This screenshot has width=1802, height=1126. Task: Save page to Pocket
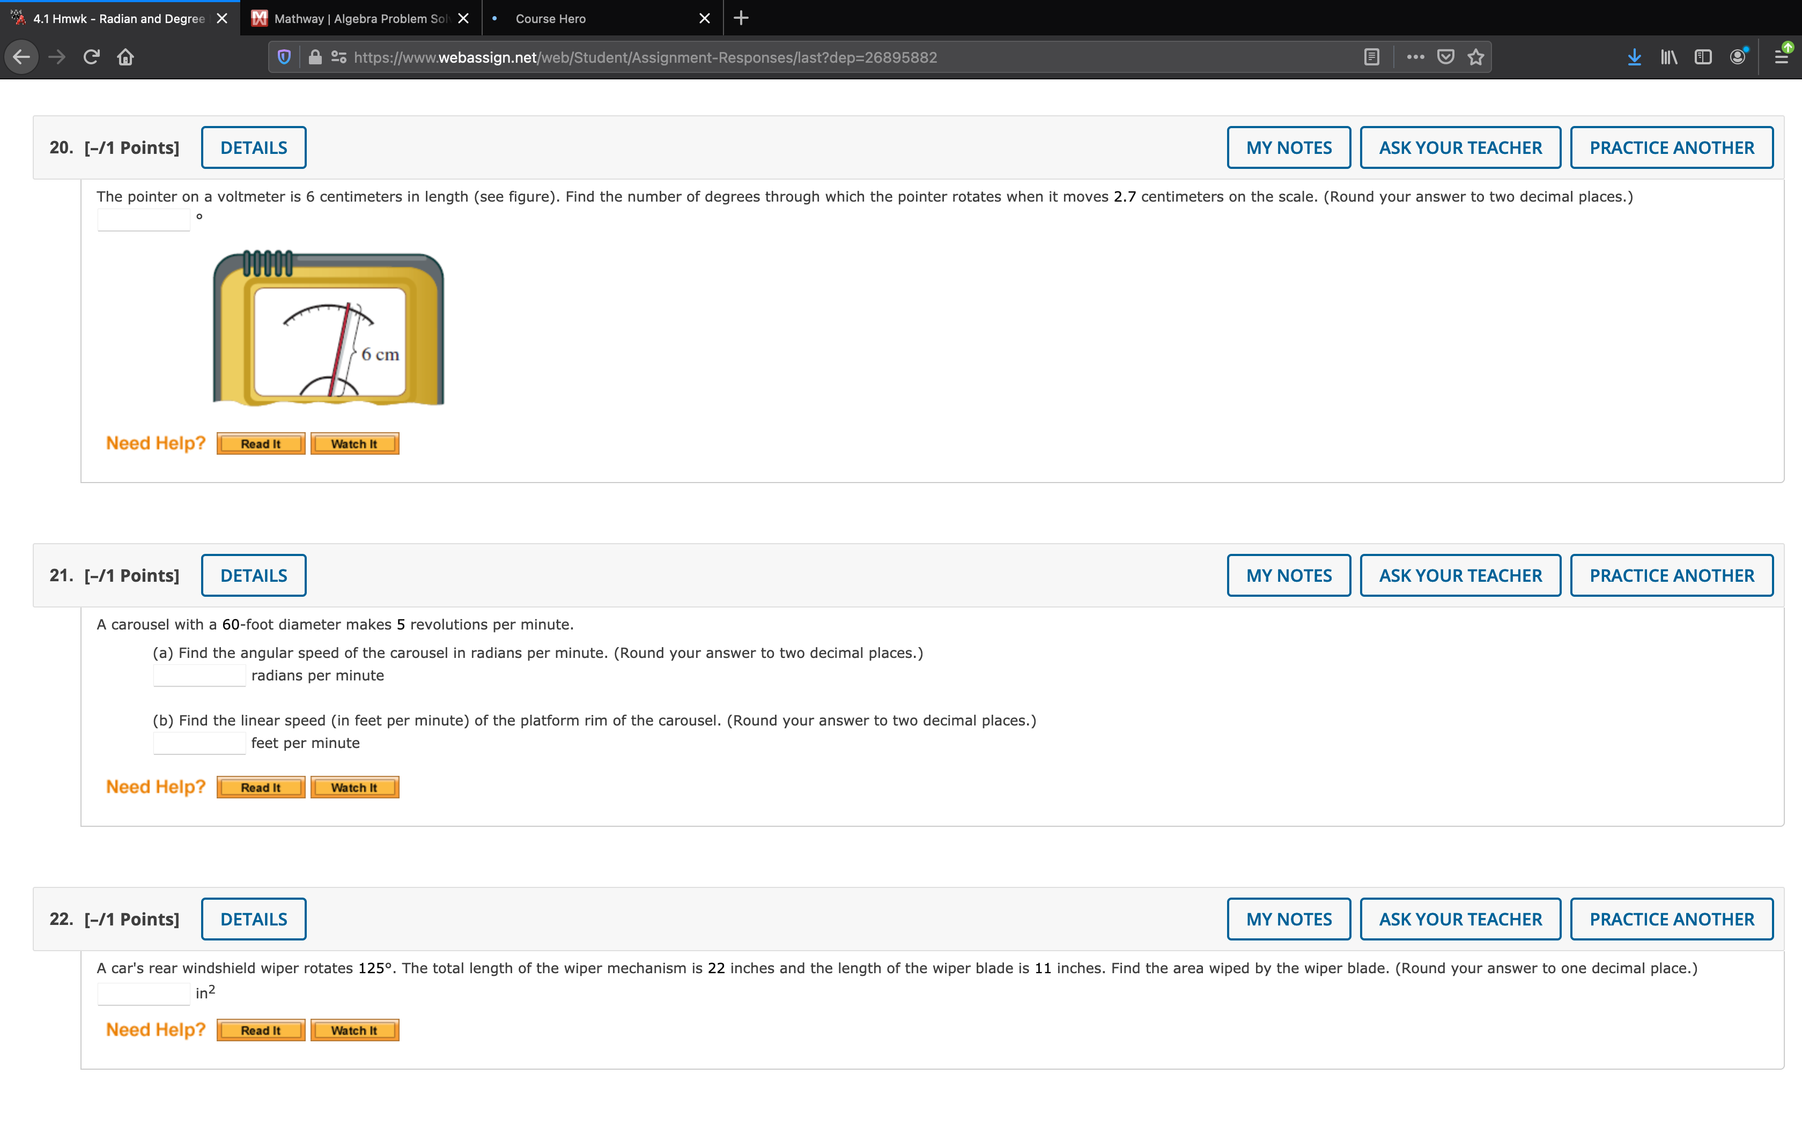click(1446, 57)
